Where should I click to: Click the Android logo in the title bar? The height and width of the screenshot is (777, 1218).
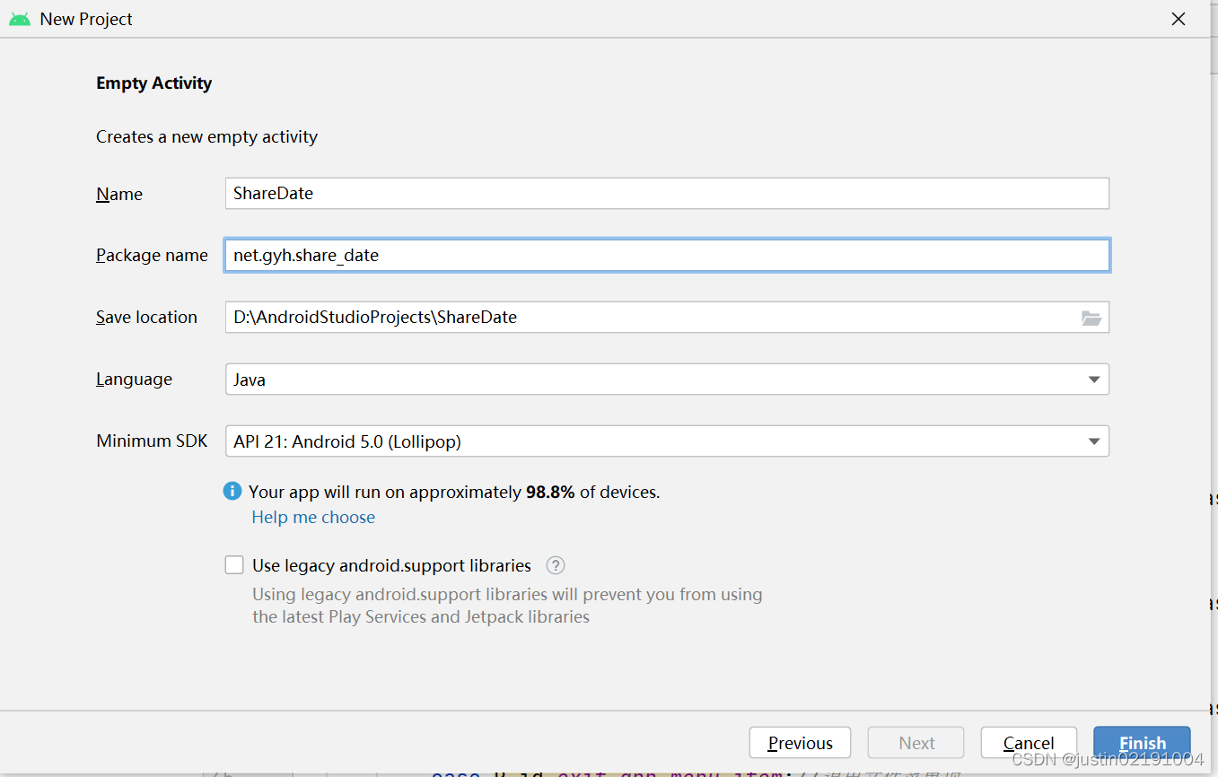click(x=20, y=19)
